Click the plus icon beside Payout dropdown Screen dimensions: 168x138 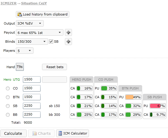click(68, 32)
